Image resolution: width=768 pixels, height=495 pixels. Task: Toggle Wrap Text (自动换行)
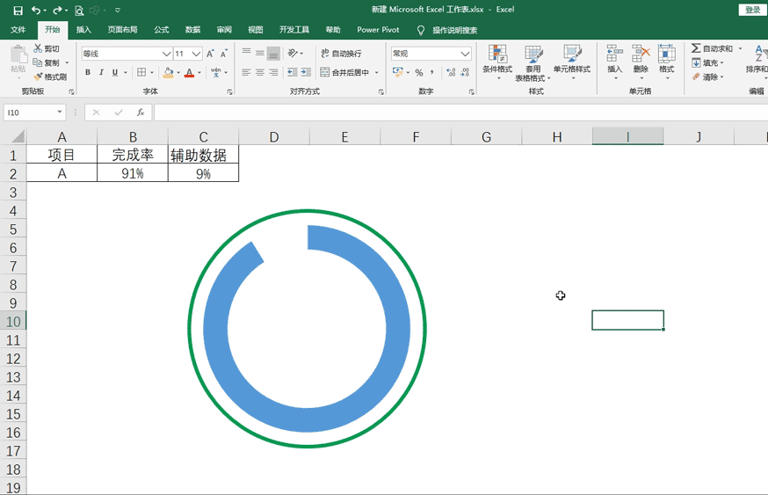[341, 54]
